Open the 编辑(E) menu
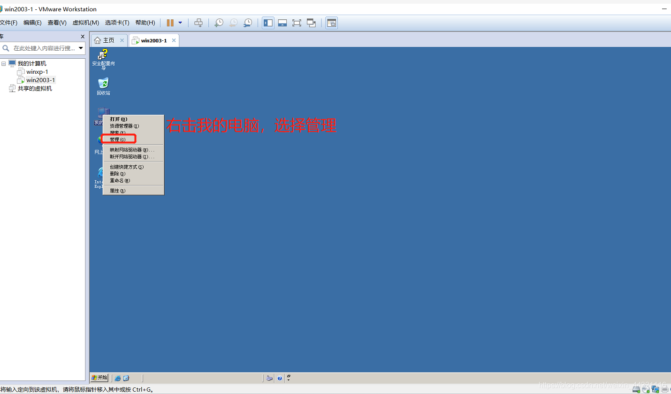671x394 pixels. point(32,23)
